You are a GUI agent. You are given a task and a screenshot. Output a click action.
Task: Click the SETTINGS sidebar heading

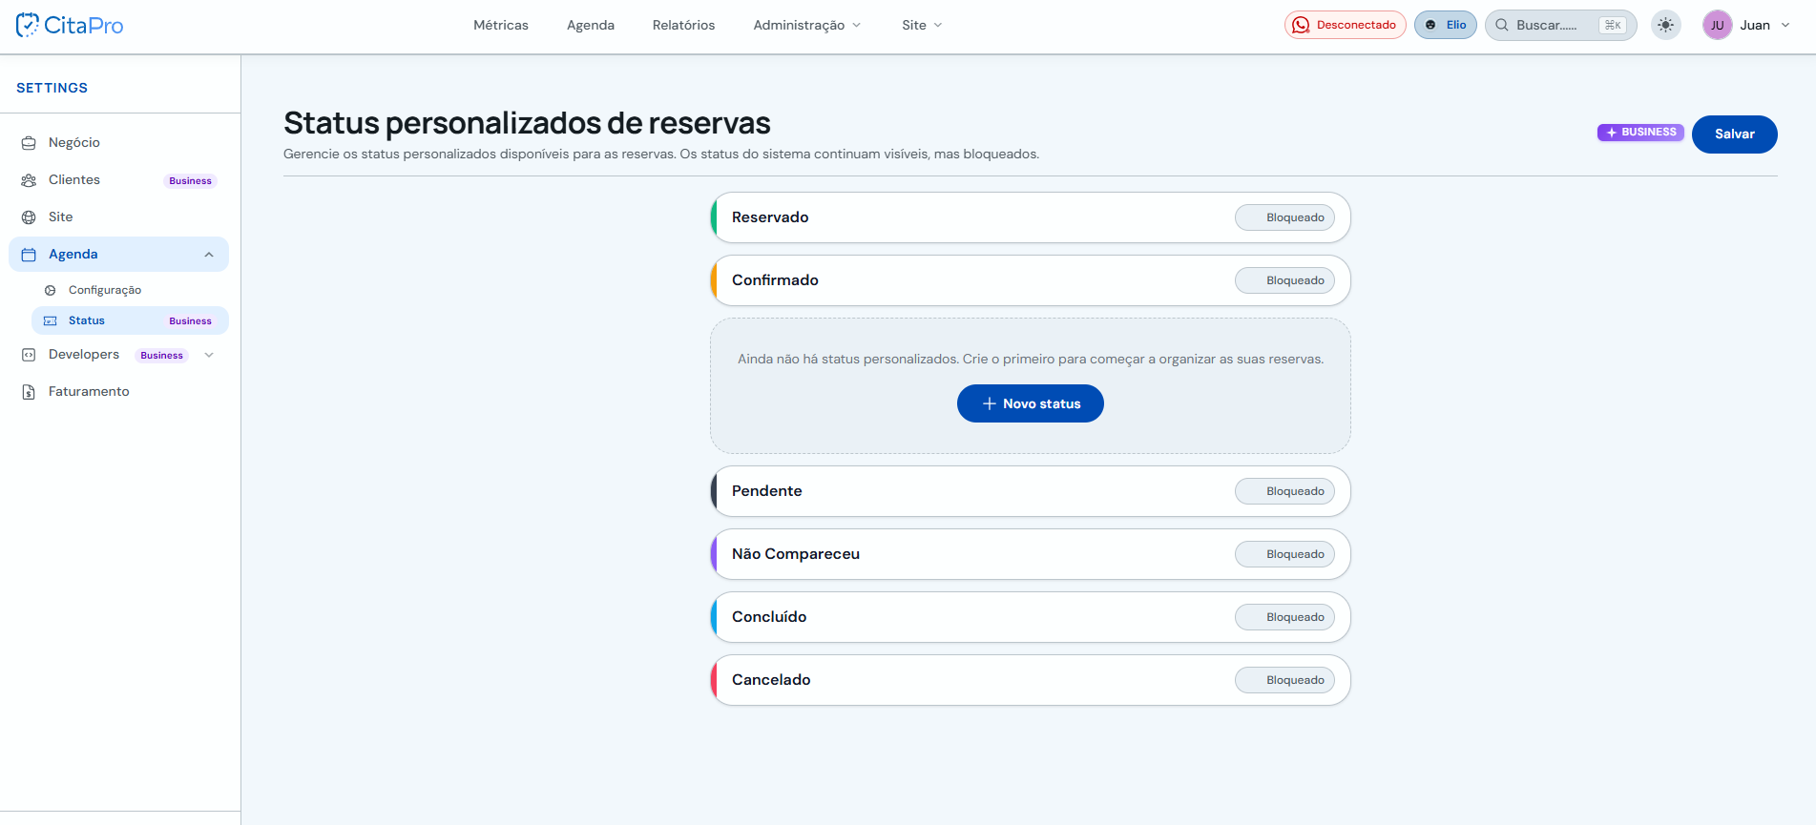[x=52, y=88]
